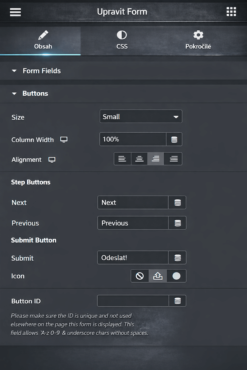The image size is (247, 370).
Task: Set button alignment to justified
Action: [173, 159]
